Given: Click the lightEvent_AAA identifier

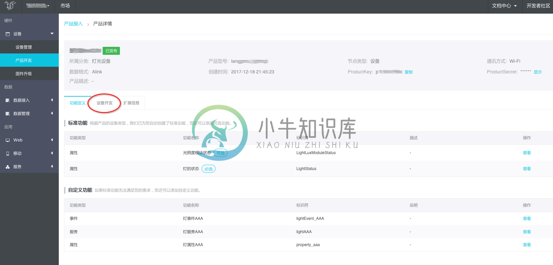Looking at the screenshot, I should [x=310, y=219].
